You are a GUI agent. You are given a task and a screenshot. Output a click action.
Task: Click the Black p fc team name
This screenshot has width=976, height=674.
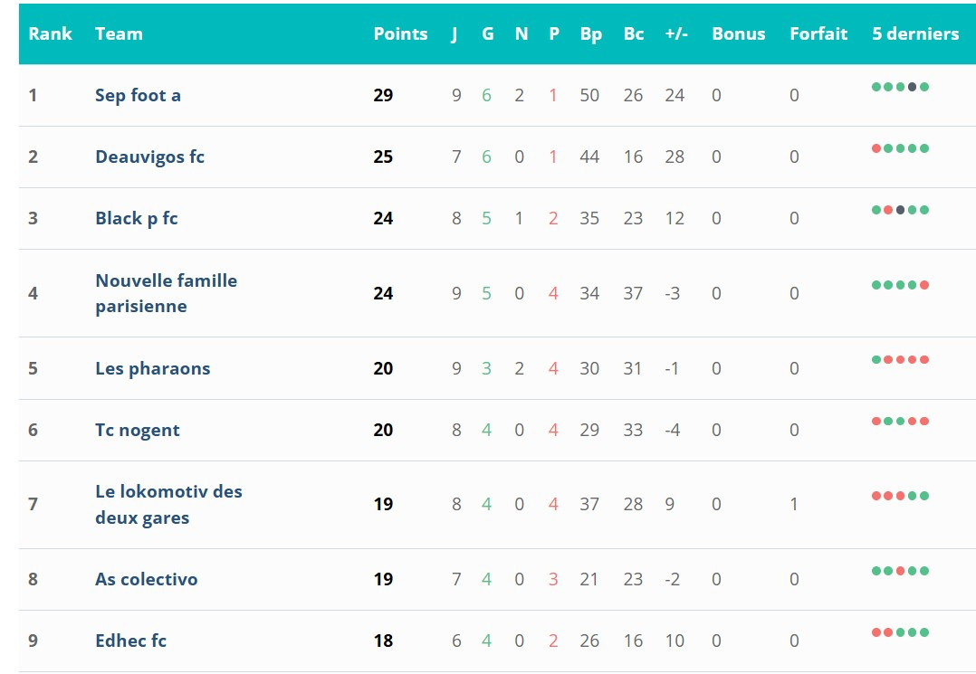click(137, 218)
